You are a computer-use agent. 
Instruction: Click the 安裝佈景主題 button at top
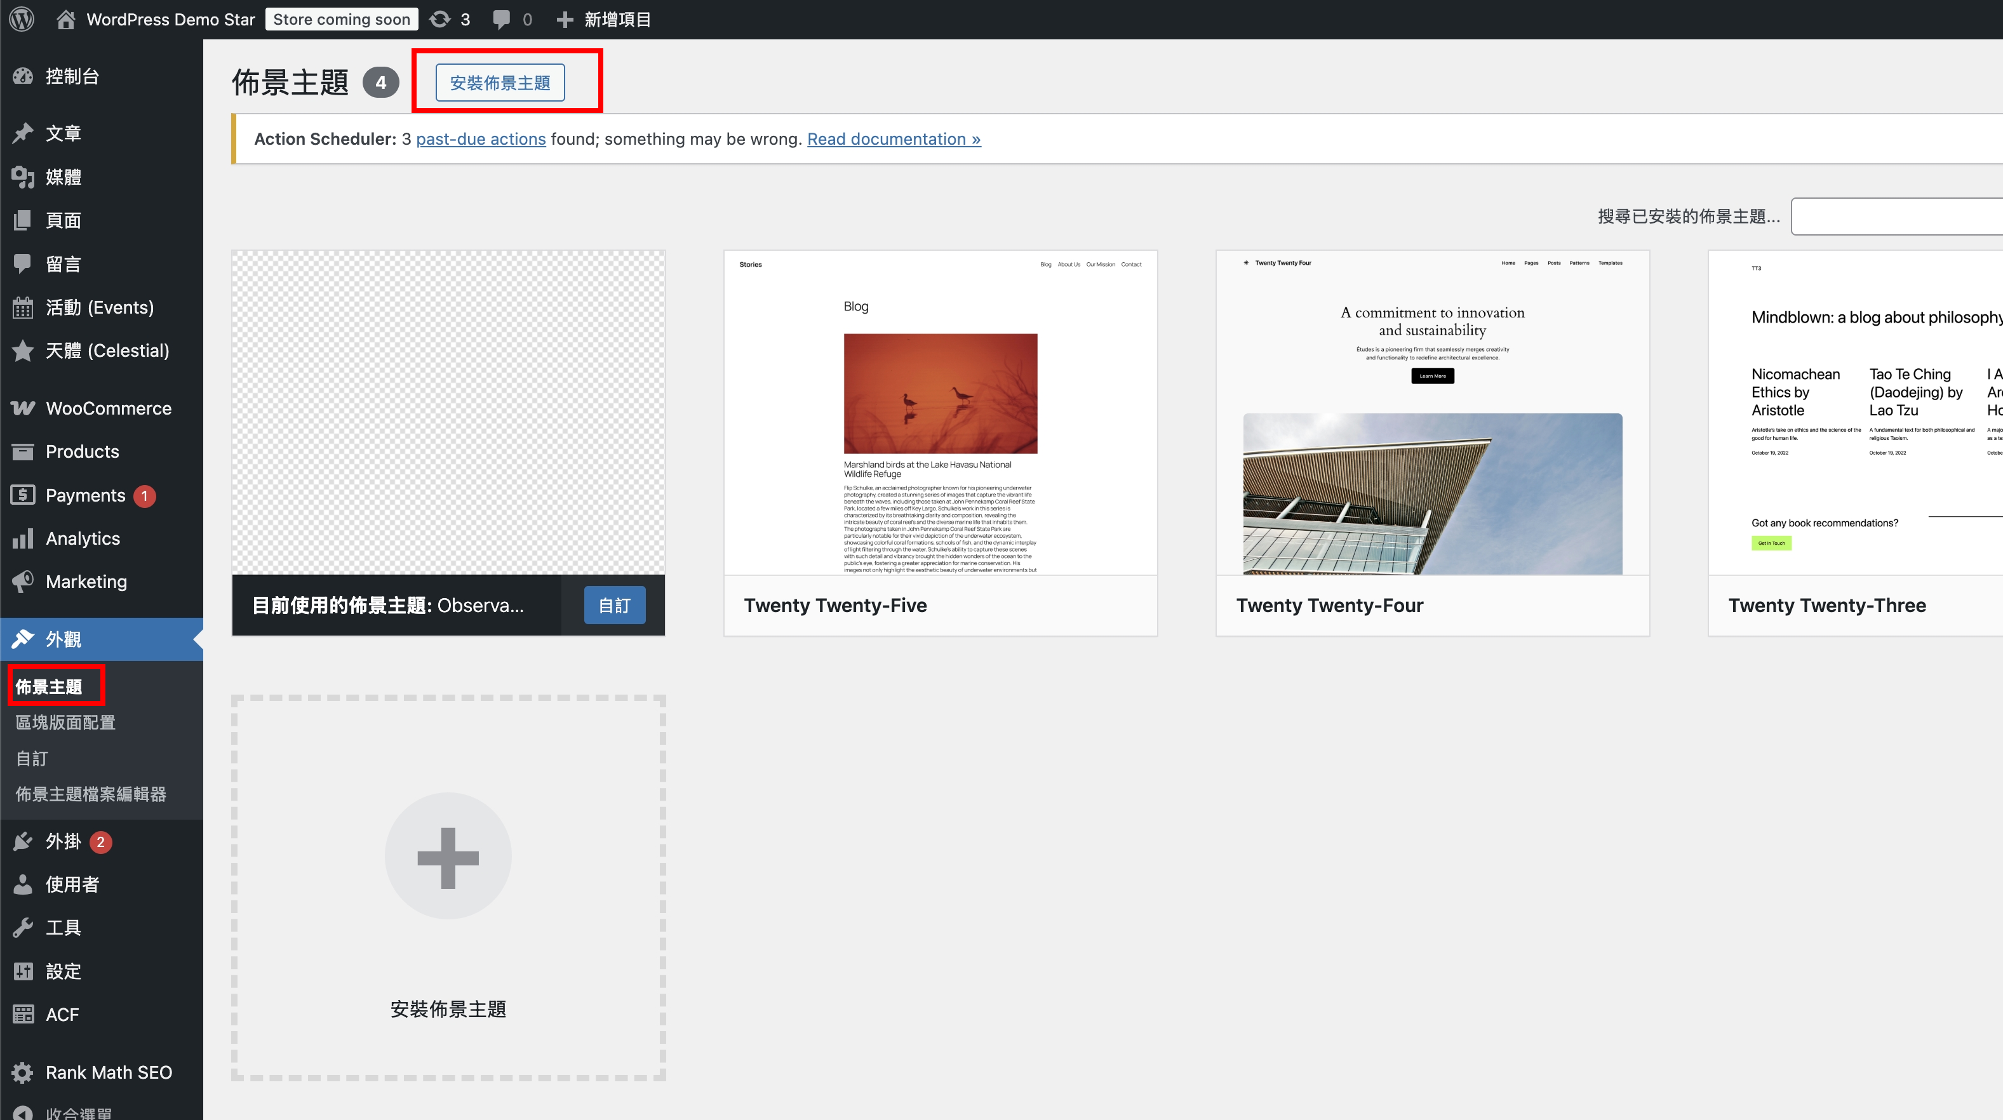[500, 83]
